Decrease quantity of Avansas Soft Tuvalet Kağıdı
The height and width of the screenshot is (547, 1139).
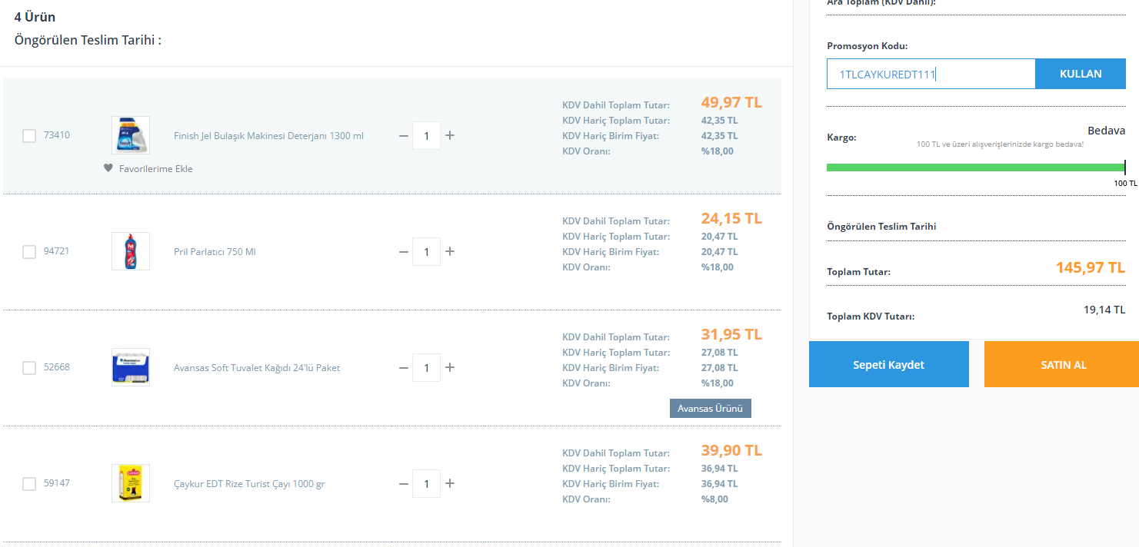(404, 367)
